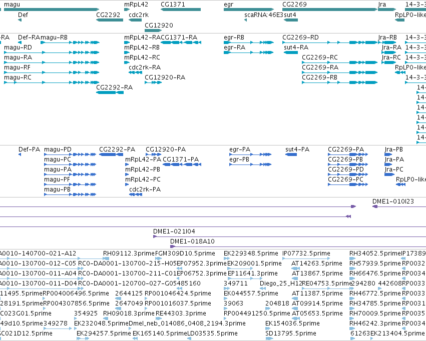Select the egr-PA protein label

240,149
